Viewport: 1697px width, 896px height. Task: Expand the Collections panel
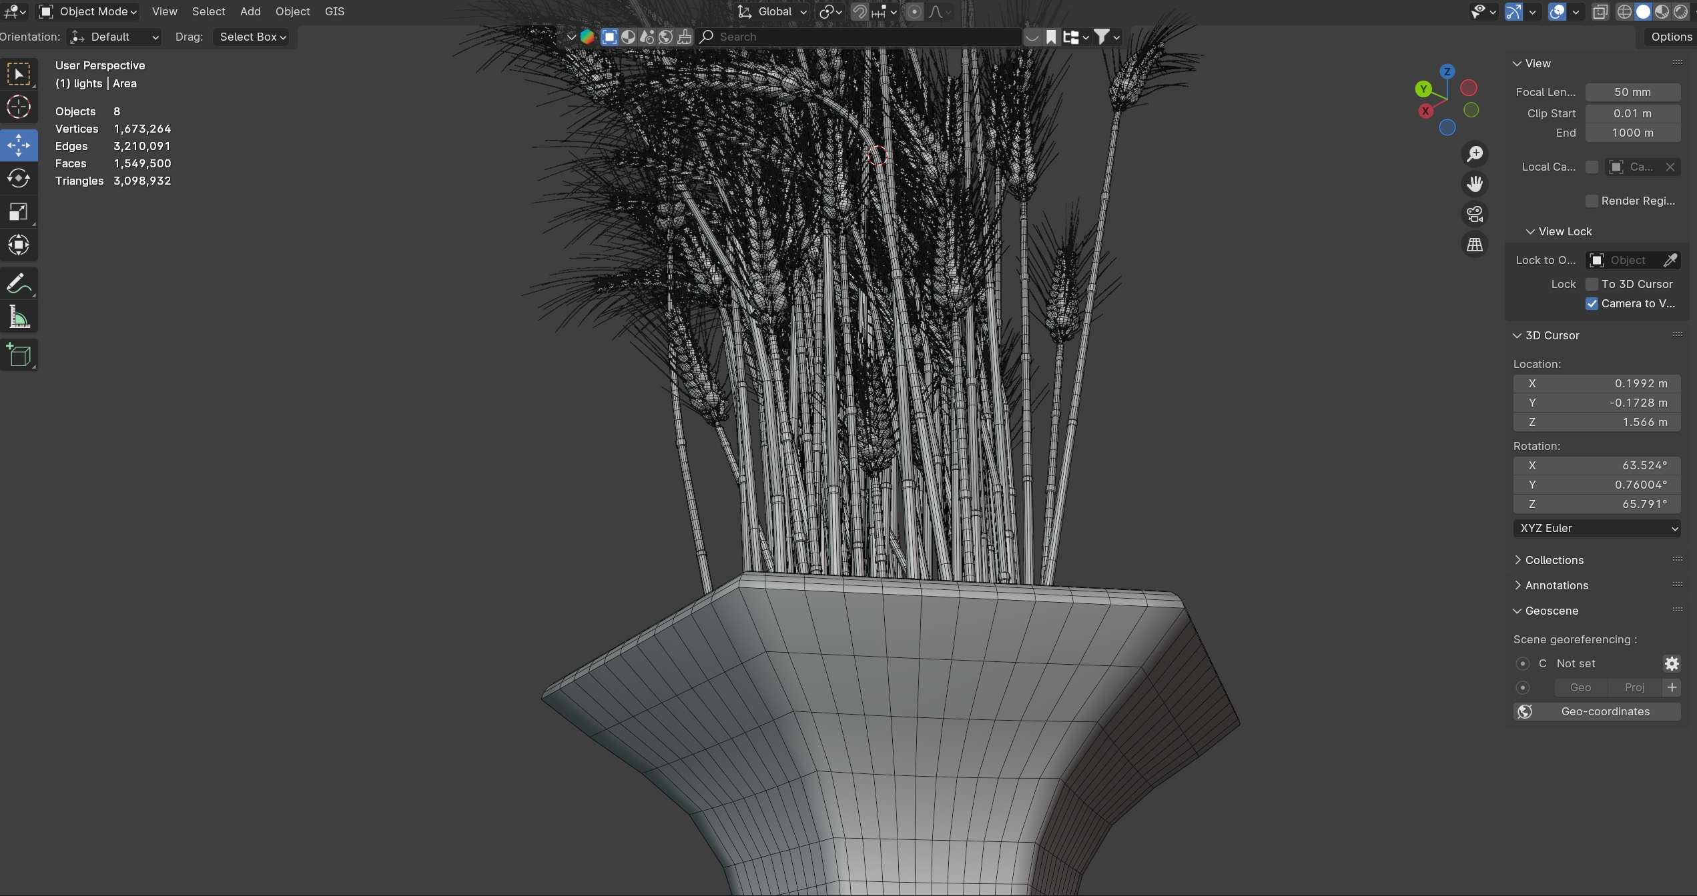(x=1554, y=560)
